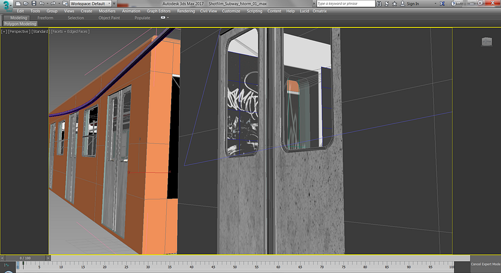Open the Modifiers menu
The width and height of the screenshot is (501, 273).
tap(107, 11)
